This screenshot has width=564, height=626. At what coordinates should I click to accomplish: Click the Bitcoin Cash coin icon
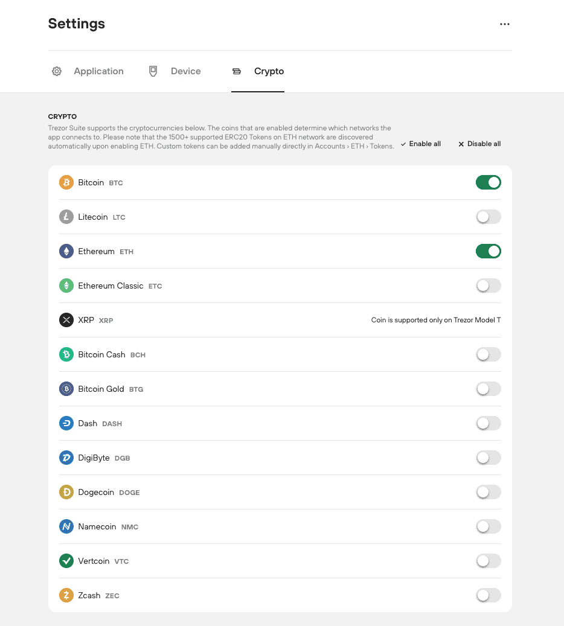coord(66,354)
